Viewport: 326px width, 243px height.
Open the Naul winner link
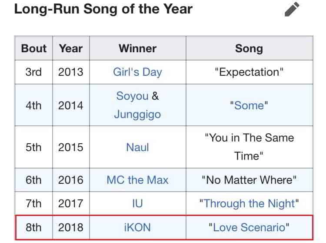point(137,147)
